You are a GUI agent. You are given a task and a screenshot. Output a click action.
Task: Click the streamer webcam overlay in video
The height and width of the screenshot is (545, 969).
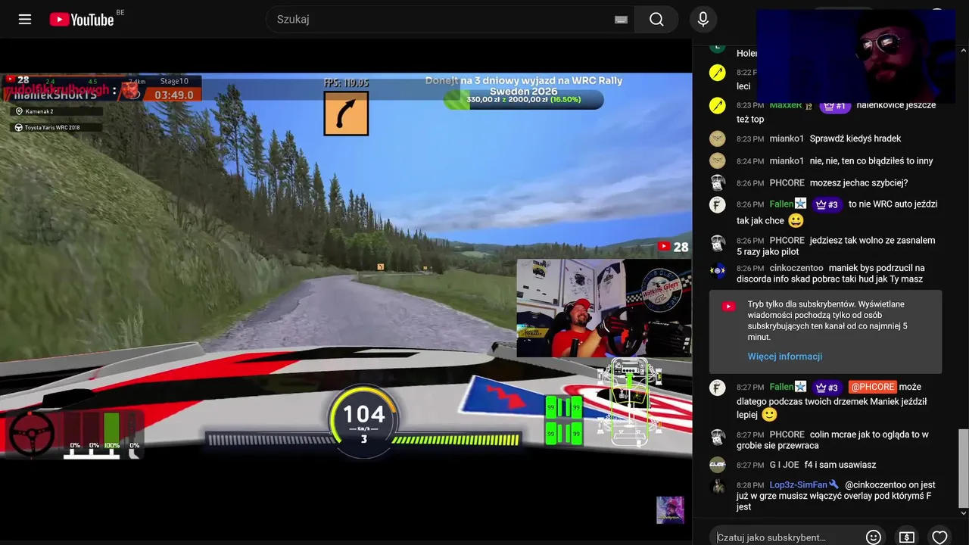603,308
